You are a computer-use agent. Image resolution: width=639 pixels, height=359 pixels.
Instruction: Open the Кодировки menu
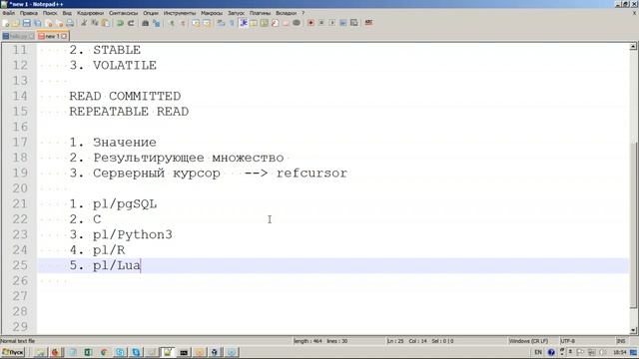(91, 13)
